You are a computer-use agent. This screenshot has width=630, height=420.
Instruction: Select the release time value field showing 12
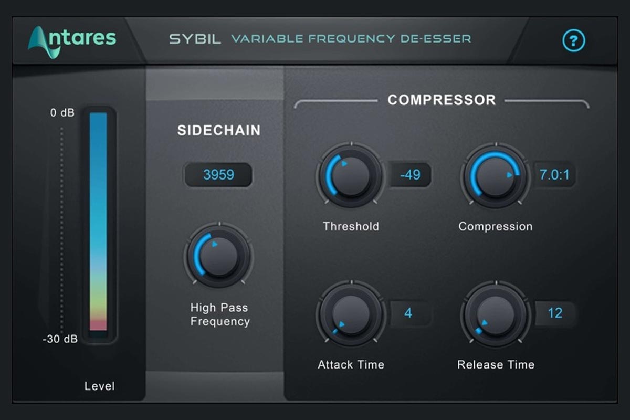[x=555, y=313]
